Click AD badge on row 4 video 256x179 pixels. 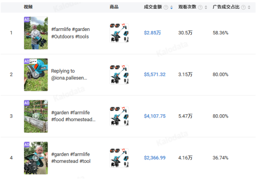pos(27,145)
